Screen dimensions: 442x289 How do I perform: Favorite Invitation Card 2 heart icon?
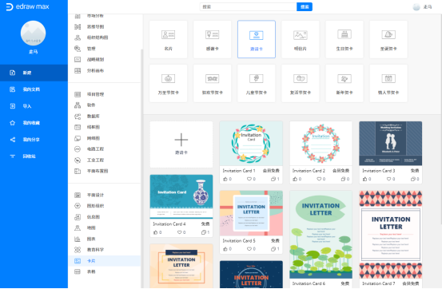pos(319,179)
